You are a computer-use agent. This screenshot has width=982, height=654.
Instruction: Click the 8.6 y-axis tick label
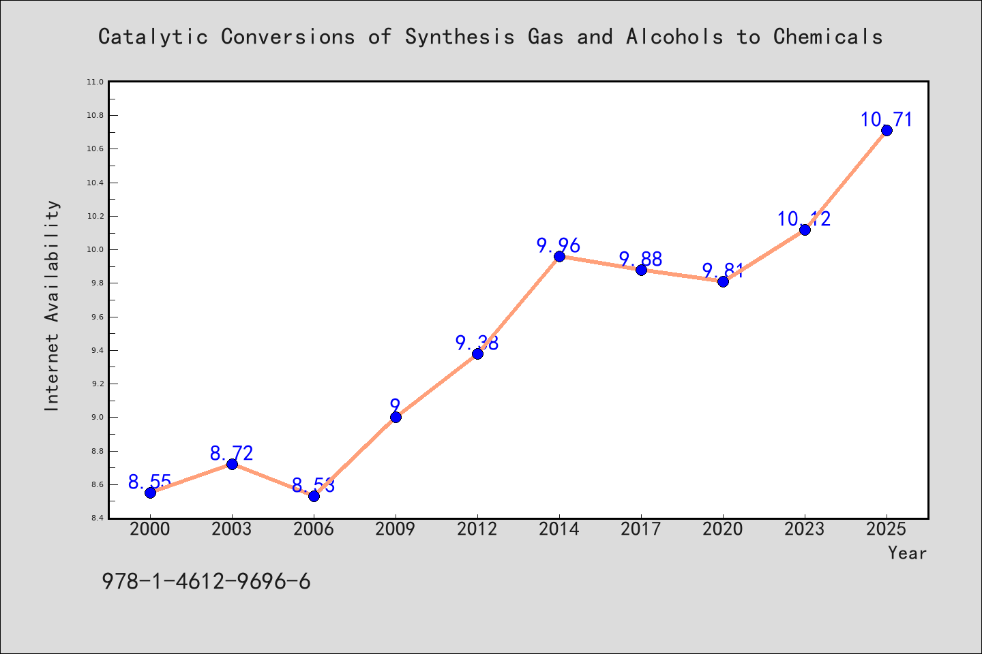pos(97,484)
